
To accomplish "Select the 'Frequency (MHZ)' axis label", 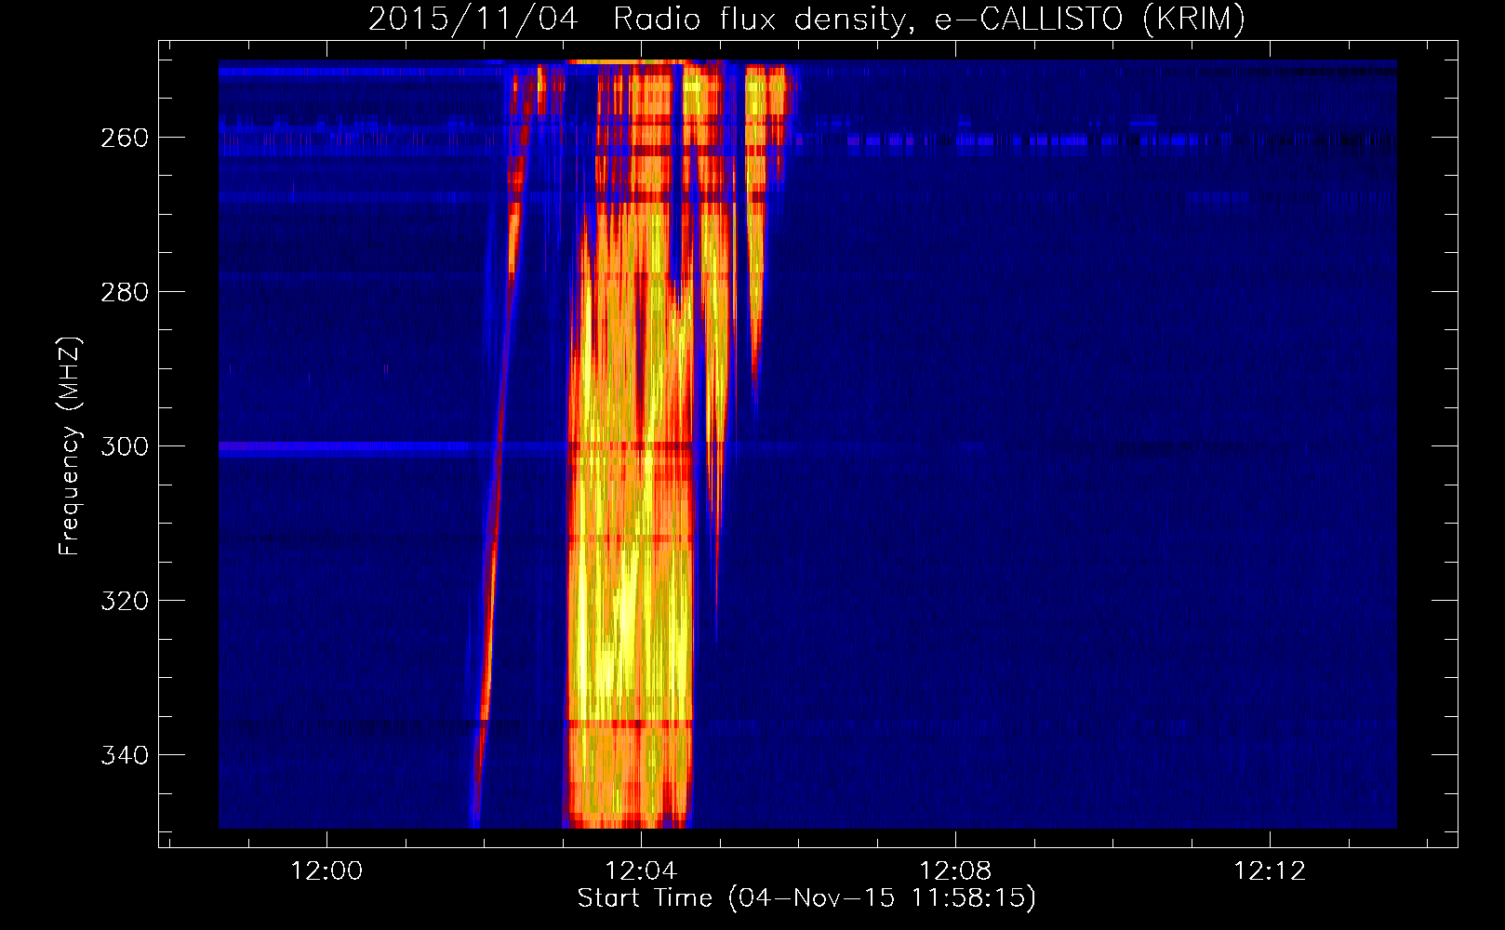I will tap(69, 446).
